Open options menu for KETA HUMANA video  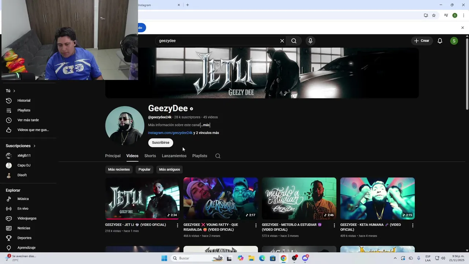[x=413, y=225]
